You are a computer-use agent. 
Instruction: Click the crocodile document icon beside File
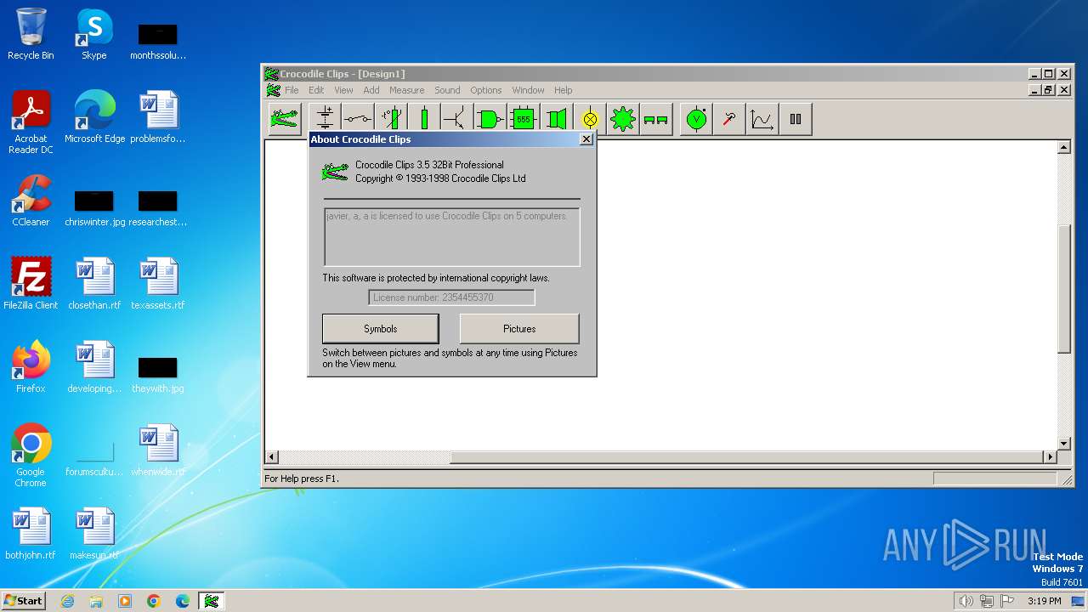pos(273,90)
